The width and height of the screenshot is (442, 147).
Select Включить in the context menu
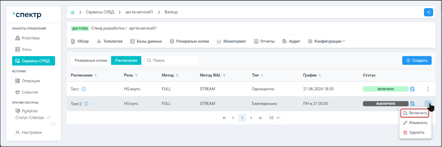point(415,113)
